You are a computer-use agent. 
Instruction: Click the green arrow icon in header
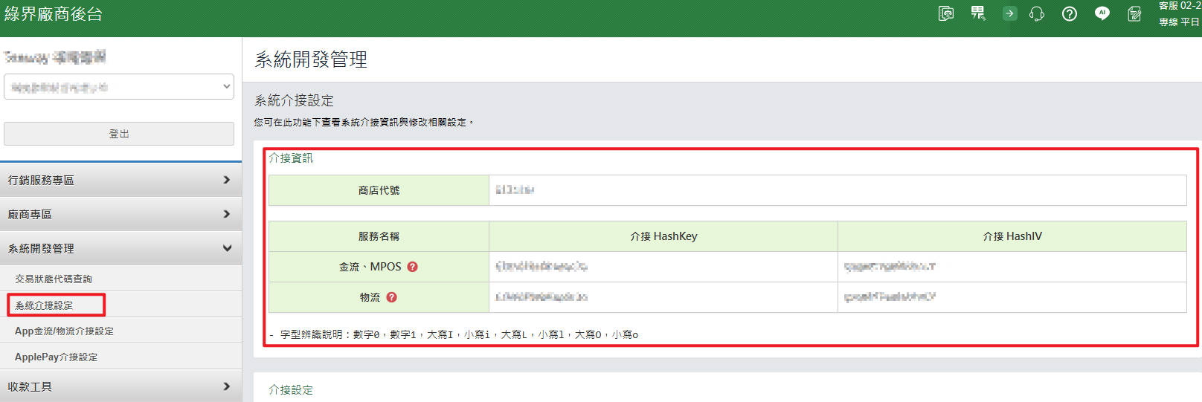click(x=1009, y=13)
